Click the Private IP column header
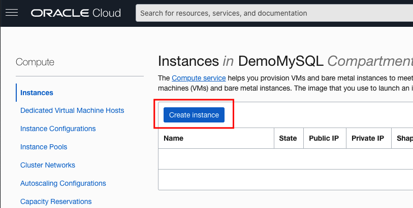 coord(369,138)
